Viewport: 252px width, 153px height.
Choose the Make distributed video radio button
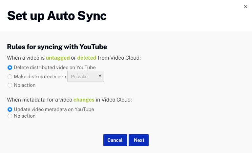[x=10, y=77]
